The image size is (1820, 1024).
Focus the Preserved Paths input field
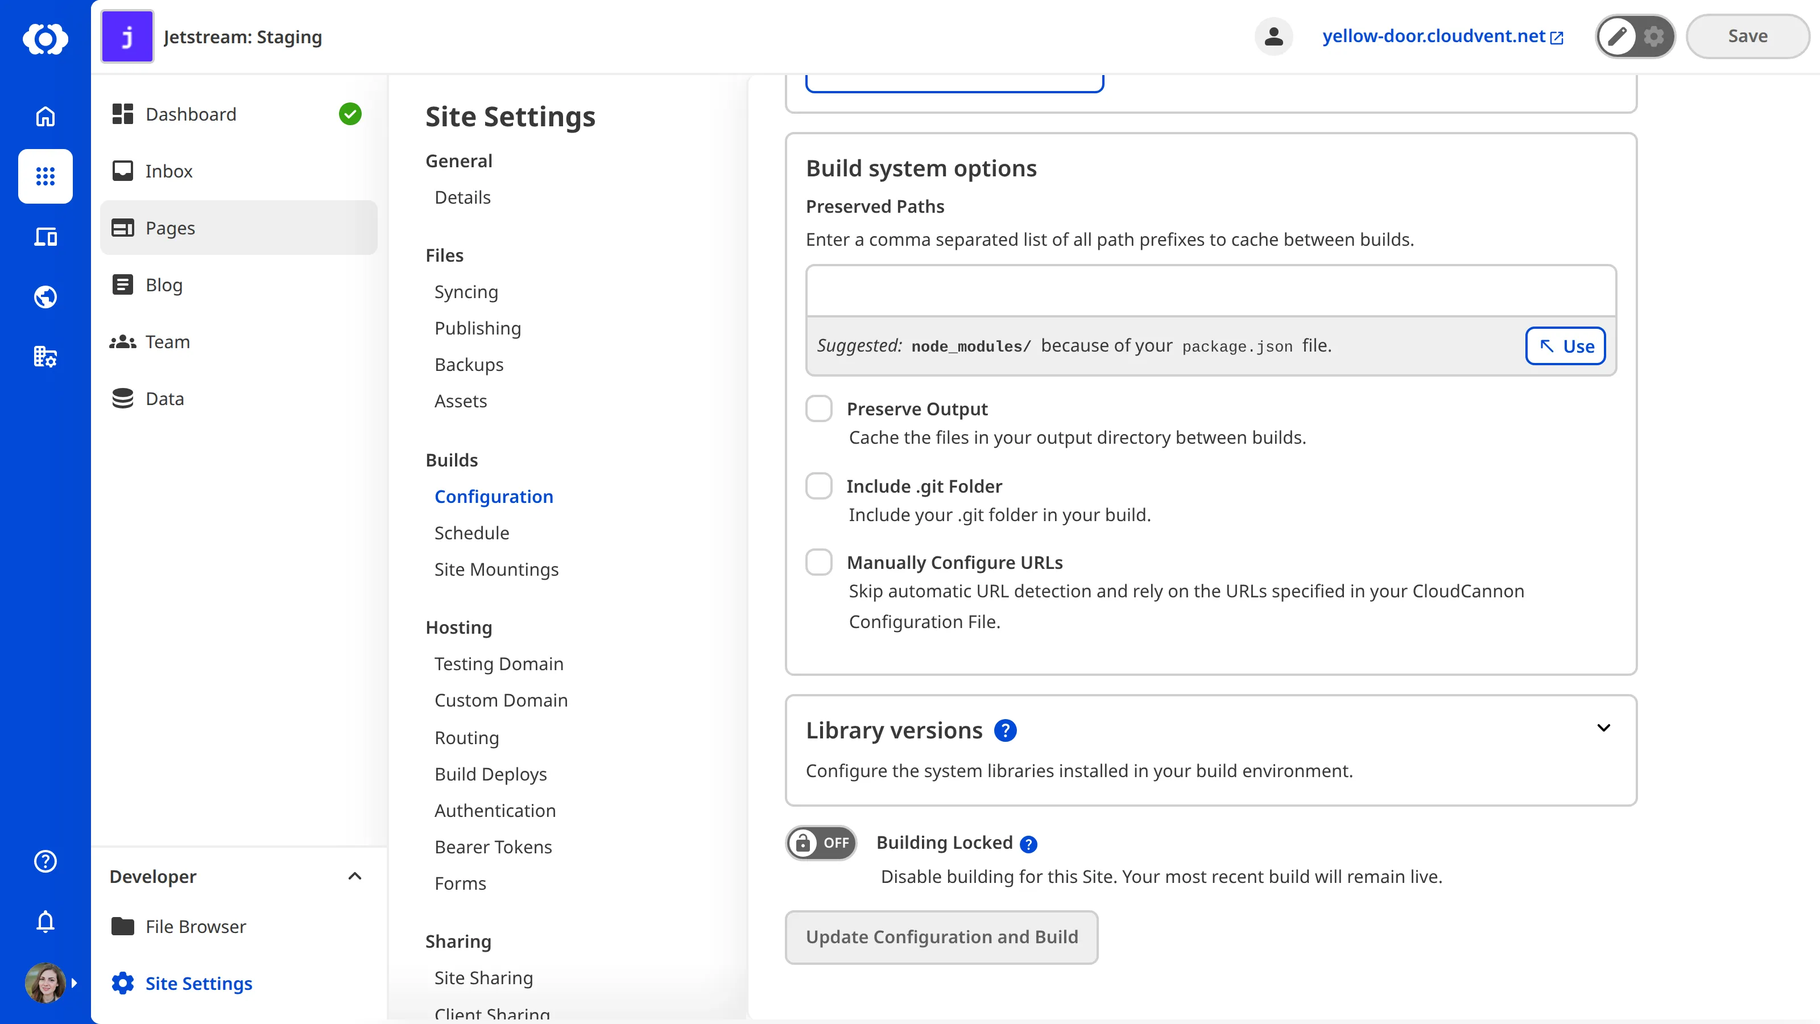(x=1211, y=291)
